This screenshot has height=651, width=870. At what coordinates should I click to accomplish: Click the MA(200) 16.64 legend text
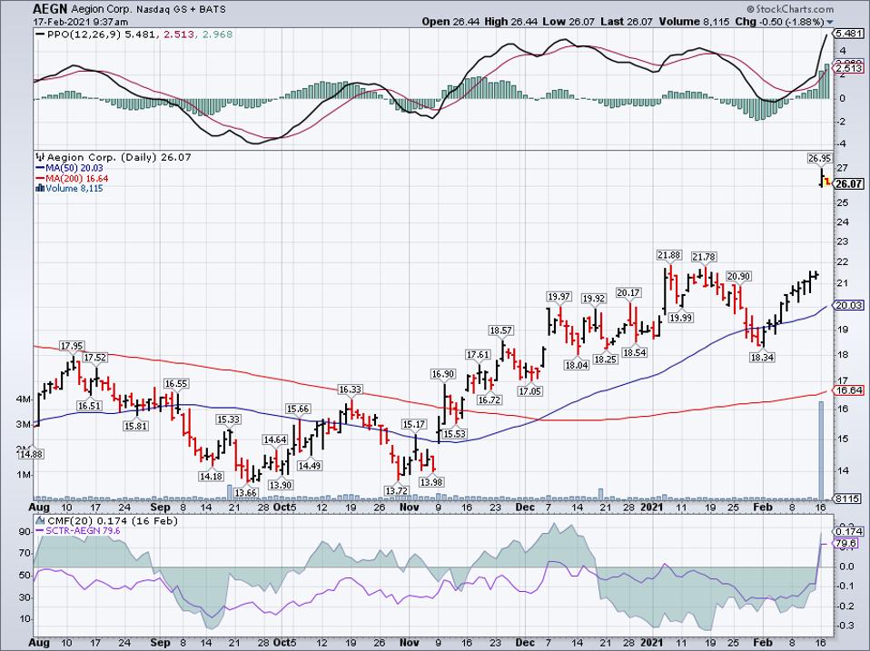click(x=77, y=179)
